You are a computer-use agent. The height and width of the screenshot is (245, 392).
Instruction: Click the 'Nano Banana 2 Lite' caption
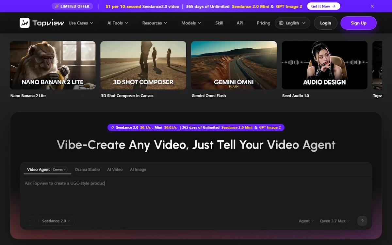(28, 96)
